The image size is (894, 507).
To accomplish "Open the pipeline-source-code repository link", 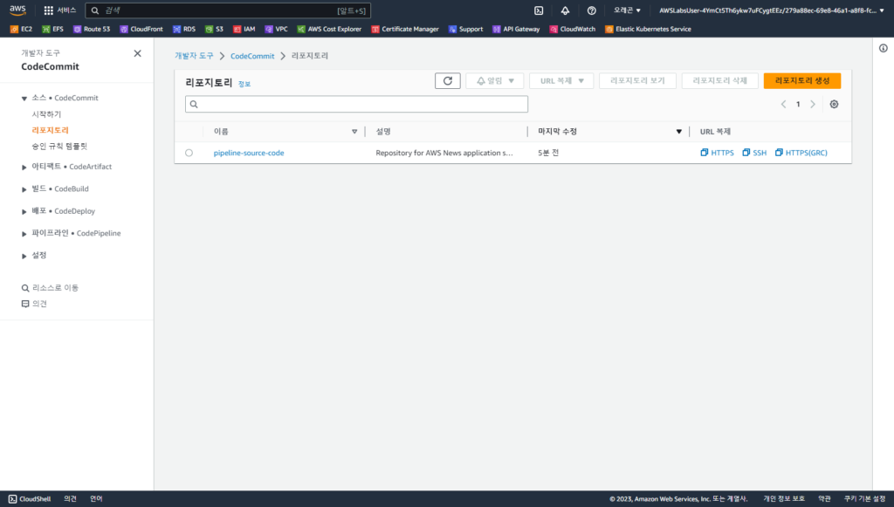I will pos(249,153).
